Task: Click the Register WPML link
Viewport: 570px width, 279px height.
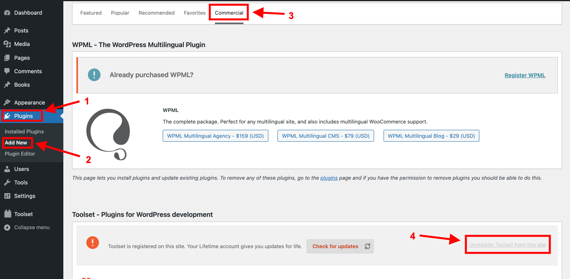Action: tap(525, 75)
